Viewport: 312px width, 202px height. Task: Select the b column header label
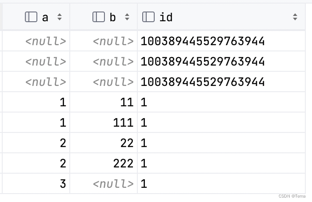click(x=112, y=17)
